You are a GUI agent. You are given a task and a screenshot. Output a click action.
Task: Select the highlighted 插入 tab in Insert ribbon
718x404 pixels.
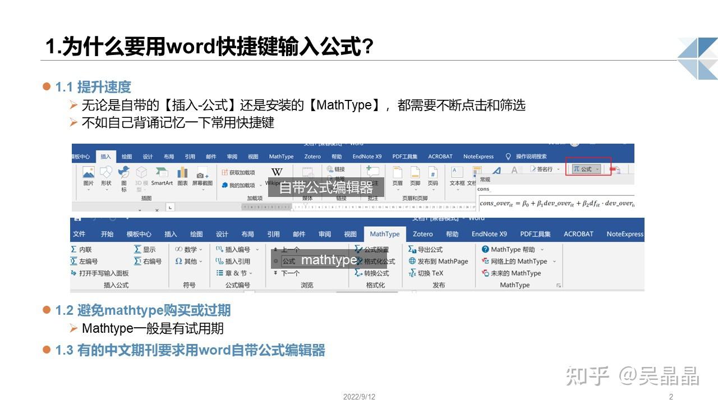click(105, 157)
